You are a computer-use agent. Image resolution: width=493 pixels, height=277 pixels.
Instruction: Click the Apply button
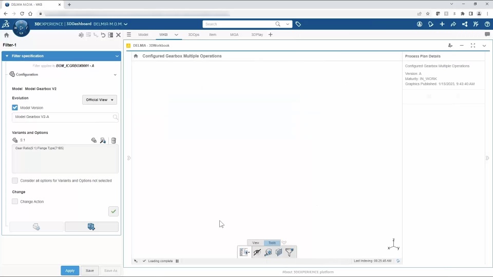tap(70, 270)
